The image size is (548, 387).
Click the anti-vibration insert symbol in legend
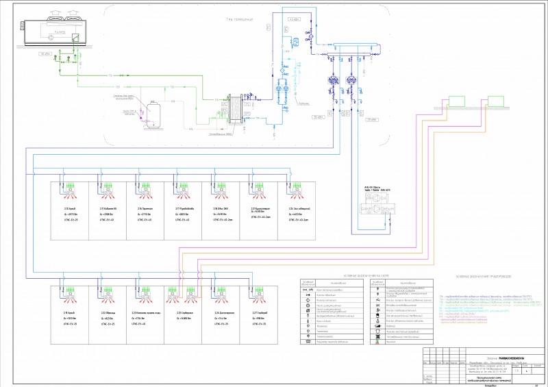click(x=378, y=305)
